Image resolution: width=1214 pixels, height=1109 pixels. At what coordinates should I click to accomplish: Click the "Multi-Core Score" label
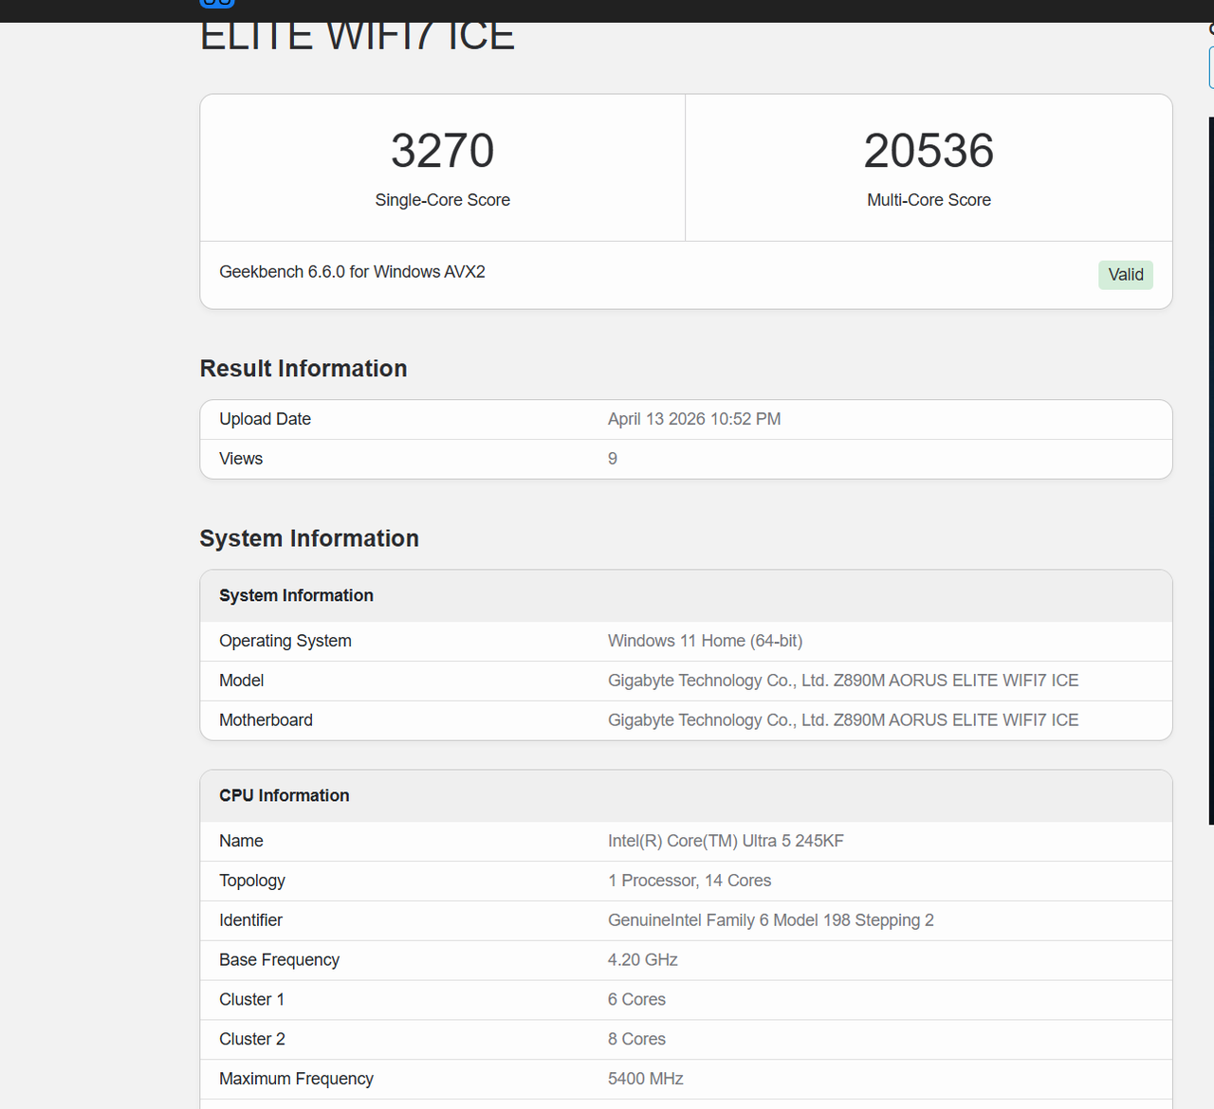click(x=929, y=200)
